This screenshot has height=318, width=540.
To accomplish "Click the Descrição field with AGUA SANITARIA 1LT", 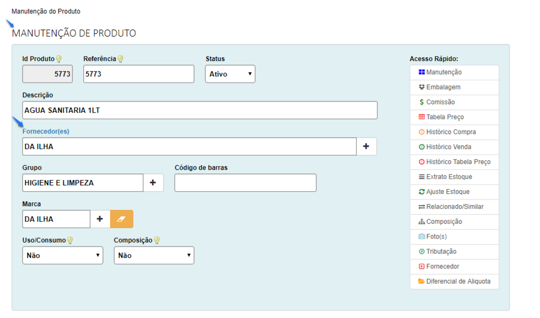I will (x=200, y=111).
